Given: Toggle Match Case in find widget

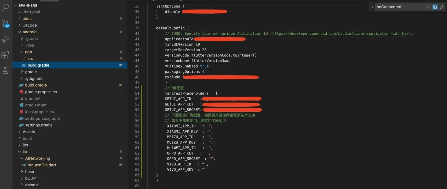Looking at the screenshot, I should (428, 7).
